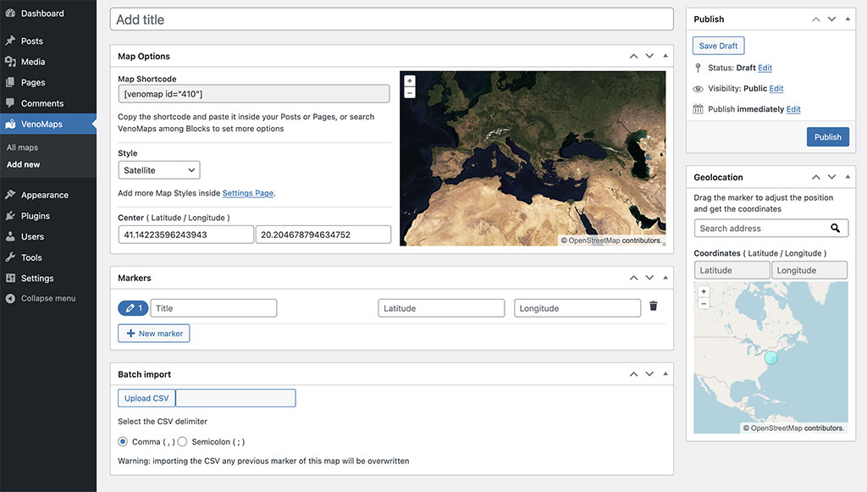867x492 pixels.
Task: Open the All maps submenu
Action: (x=22, y=147)
